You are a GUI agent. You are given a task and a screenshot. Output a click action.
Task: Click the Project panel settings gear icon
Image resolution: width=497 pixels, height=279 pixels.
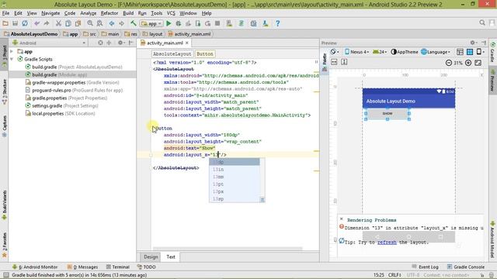click(x=120, y=43)
